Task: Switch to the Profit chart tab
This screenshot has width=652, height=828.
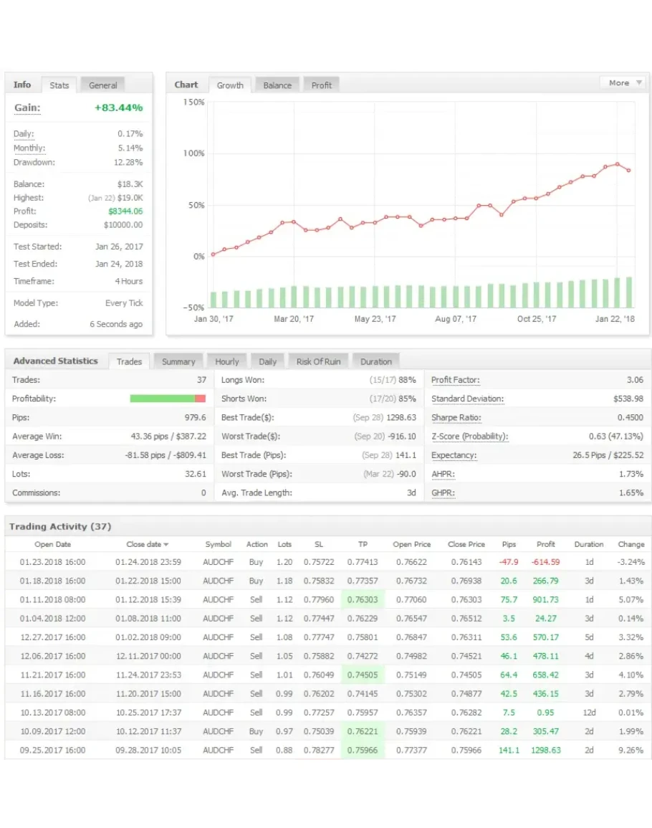Action: pyautogui.click(x=322, y=85)
